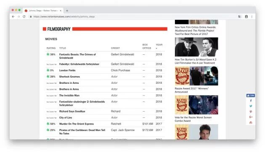Reload the page with refresh icon
Viewport: 265px width, 152px height.
tap(24, 16)
